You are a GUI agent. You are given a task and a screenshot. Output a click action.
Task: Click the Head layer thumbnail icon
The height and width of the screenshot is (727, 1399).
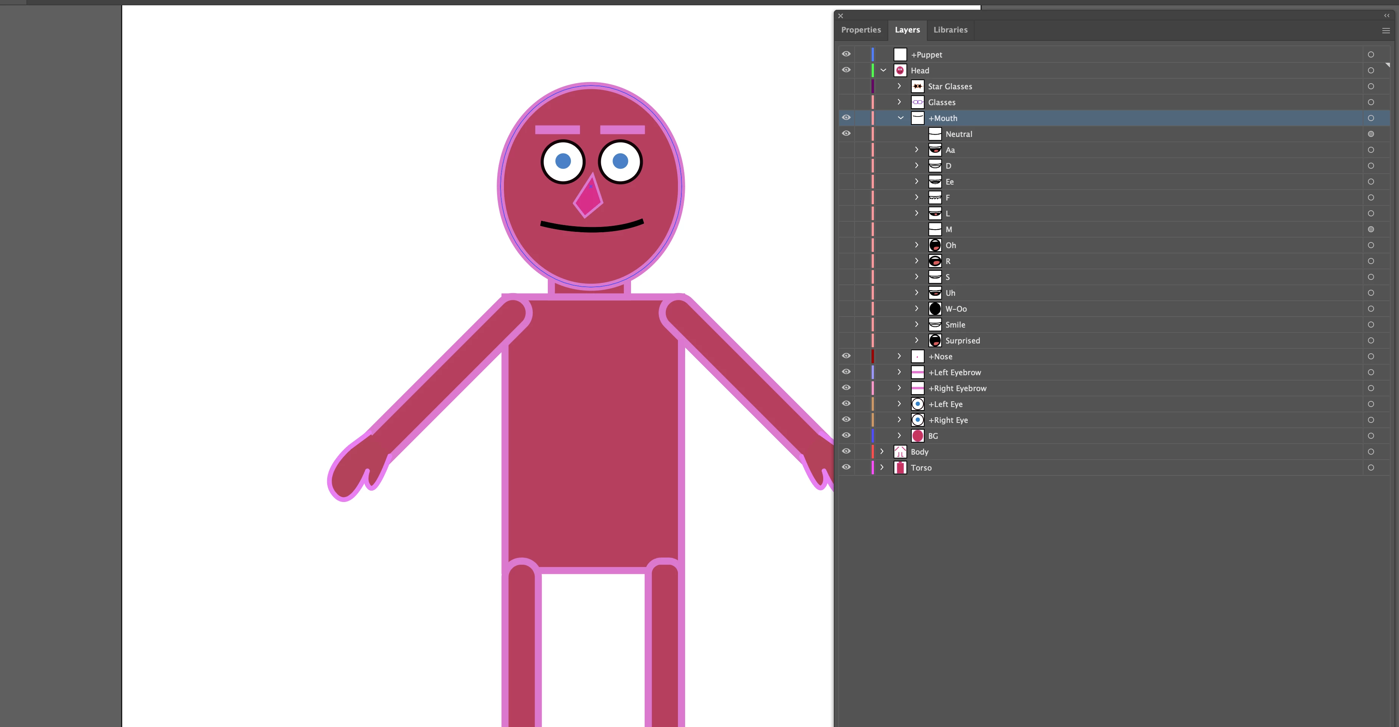point(900,71)
